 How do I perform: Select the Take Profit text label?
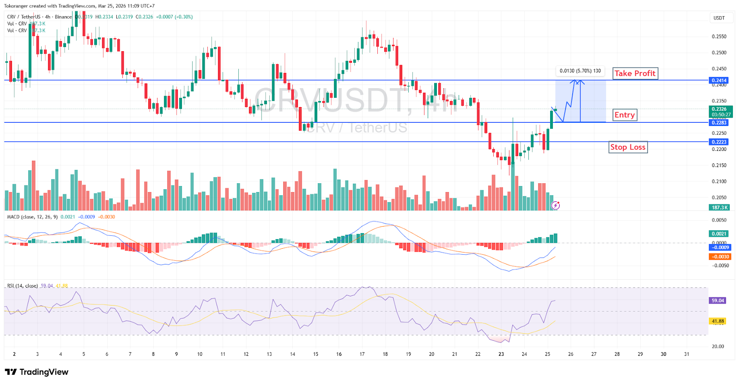[x=635, y=73]
